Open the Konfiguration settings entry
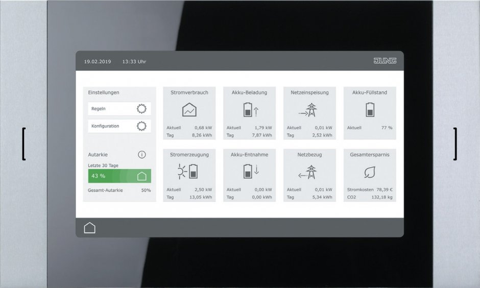The width and height of the screenshot is (480, 288). [x=119, y=126]
